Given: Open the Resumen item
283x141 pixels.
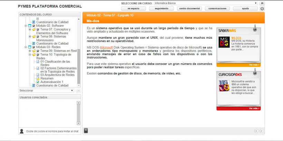Looking at the screenshot, I should point(47,78).
